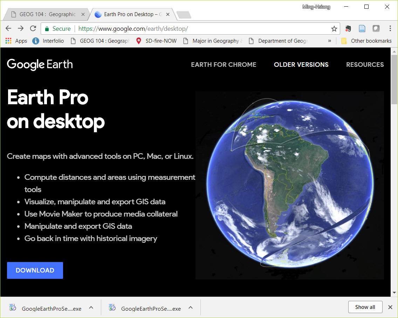The width and height of the screenshot is (398, 318).
Task: Click the page scrollbar up arrow
Action: (x=394, y=52)
